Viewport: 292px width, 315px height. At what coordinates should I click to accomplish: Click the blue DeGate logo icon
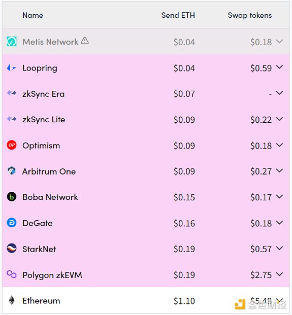[x=12, y=223]
